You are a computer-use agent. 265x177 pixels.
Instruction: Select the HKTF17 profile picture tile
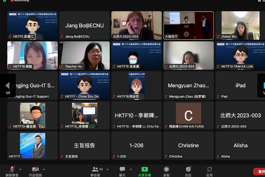point(33,146)
